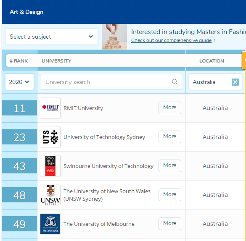Click rank number 11
This screenshot has width=246, height=241.
(19, 108)
